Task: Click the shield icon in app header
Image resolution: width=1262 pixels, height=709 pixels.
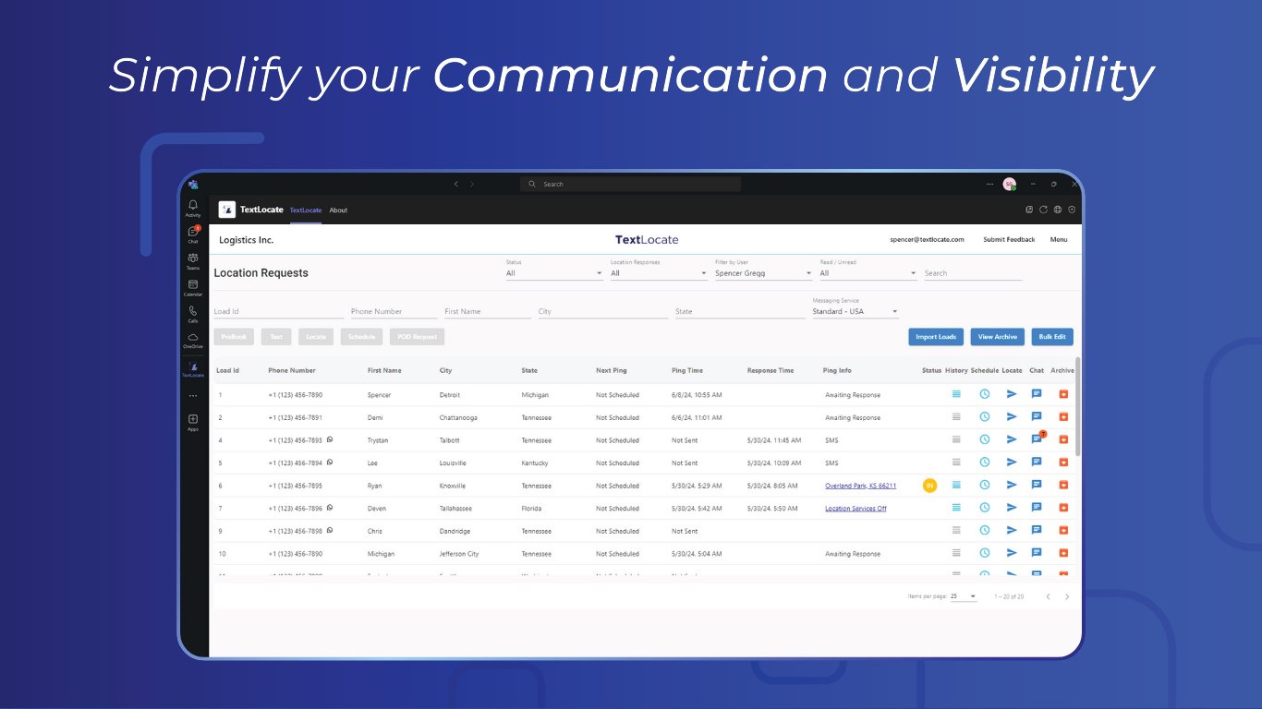Action: [x=1072, y=210]
